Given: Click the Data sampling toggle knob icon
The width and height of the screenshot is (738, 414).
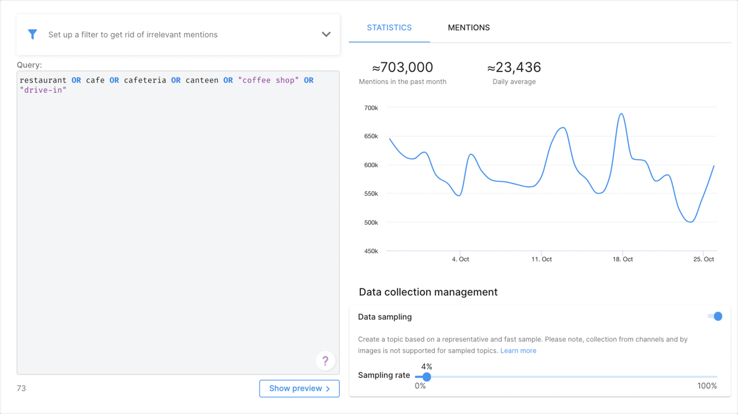Looking at the screenshot, I should pyautogui.click(x=718, y=316).
